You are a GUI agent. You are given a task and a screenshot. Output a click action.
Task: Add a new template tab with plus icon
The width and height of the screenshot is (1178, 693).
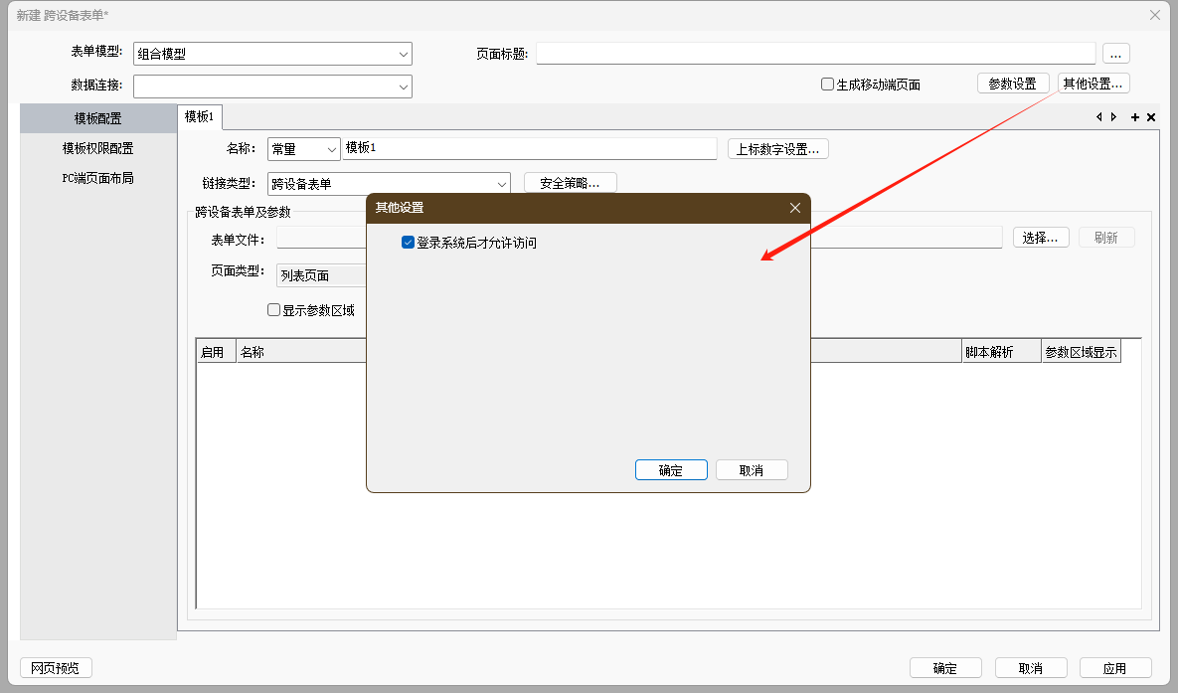tap(1135, 117)
